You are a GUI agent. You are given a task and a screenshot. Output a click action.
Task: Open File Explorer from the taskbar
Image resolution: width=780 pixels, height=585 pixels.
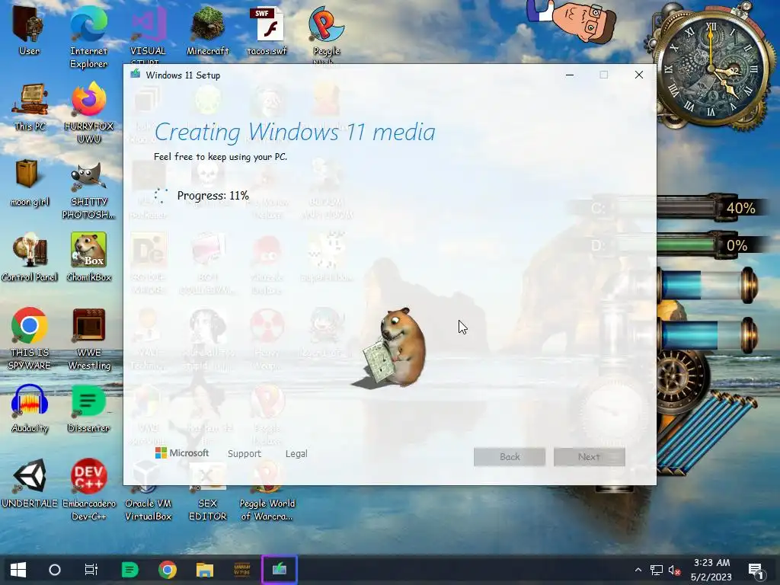(204, 570)
